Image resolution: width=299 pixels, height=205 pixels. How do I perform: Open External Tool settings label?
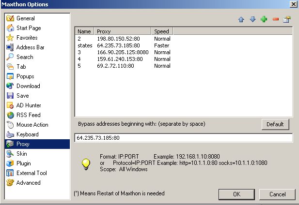(31, 173)
